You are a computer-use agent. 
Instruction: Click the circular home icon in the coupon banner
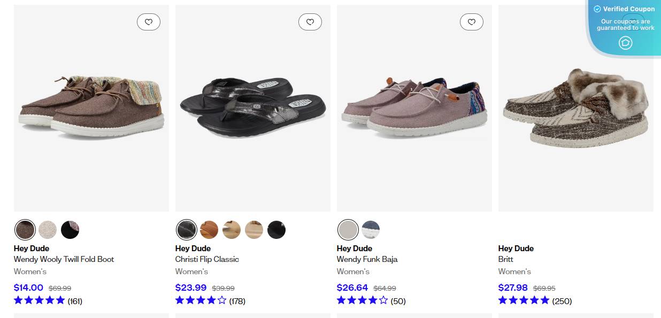click(x=625, y=43)
